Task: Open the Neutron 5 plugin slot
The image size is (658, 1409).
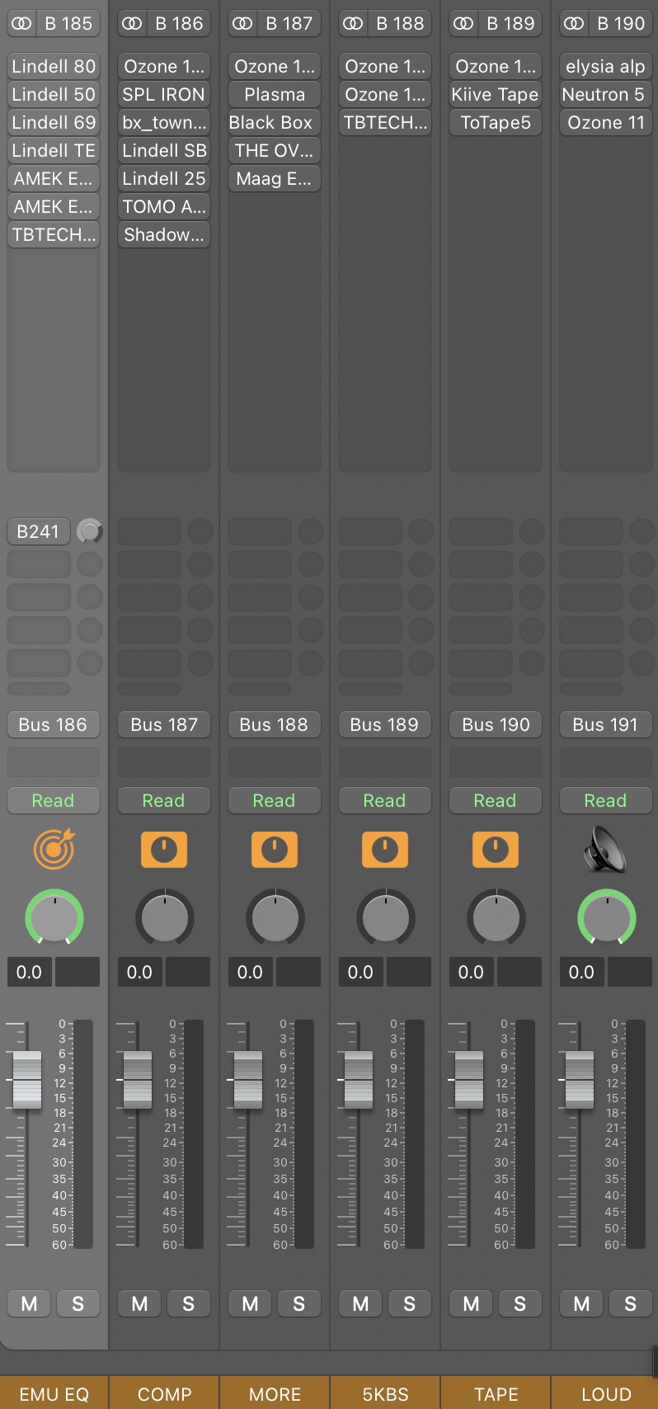Action: (606, 94)
